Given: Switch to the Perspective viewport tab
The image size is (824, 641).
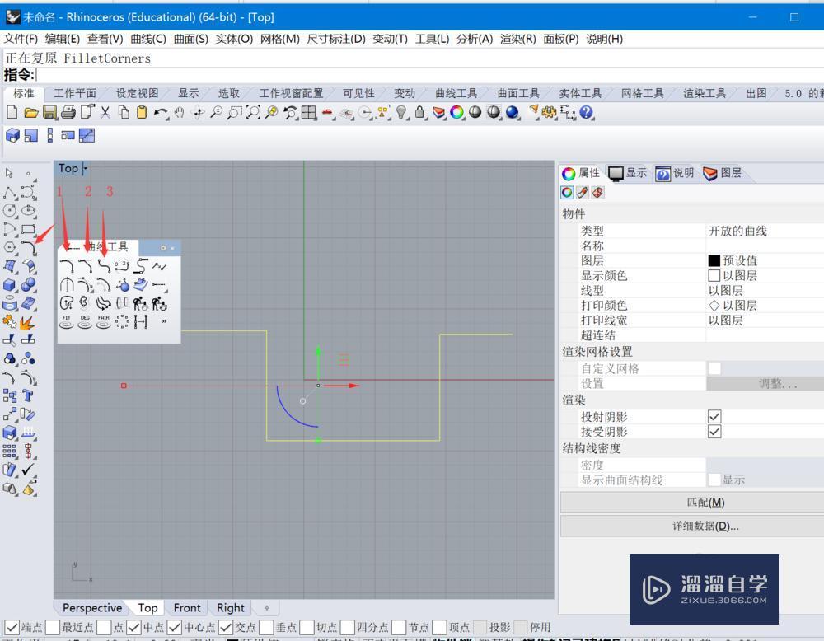Looking at the screenshot, I should tap(92, 608).
